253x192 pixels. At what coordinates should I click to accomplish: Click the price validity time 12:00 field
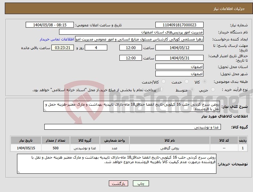(x=131, y=58)
